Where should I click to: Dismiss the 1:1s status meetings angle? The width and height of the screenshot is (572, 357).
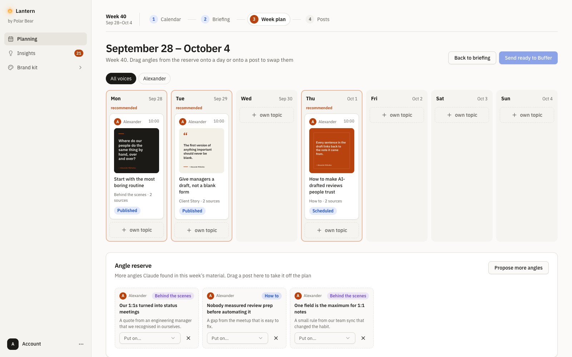[x=188, y=338]
